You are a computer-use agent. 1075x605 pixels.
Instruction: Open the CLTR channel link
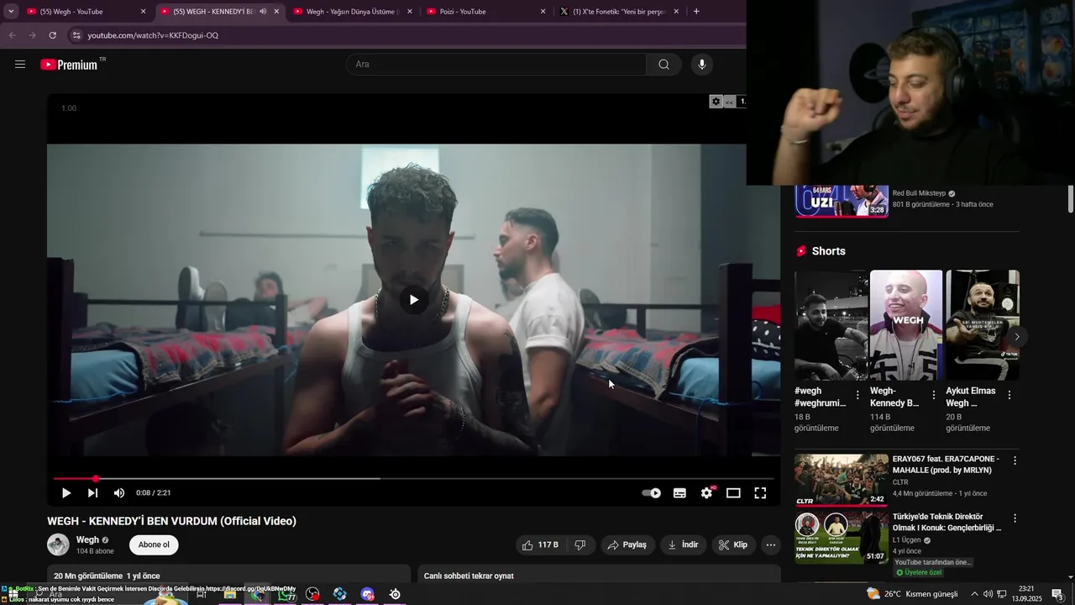[900, 482]
